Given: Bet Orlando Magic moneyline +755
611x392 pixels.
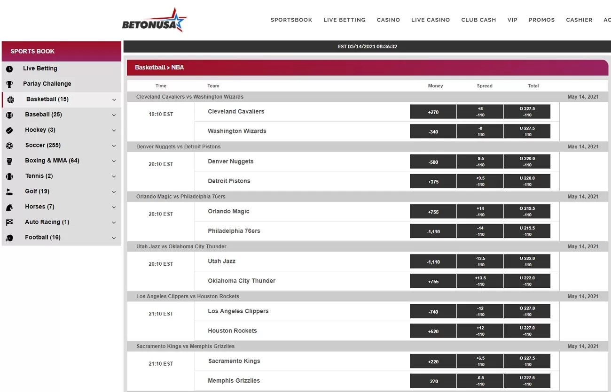Looking at the screenshot, I should click(433, 211).
